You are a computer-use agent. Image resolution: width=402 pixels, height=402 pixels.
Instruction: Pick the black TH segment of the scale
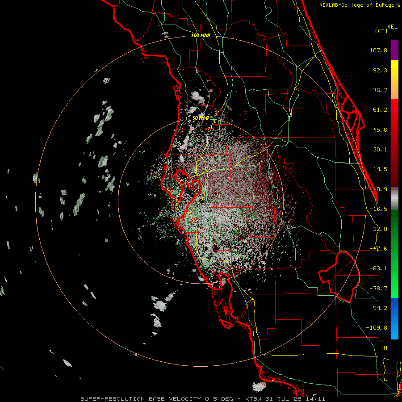[x=394, y=348]
